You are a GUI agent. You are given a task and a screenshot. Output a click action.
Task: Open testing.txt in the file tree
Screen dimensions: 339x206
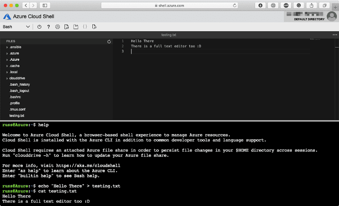pyautogui.click(x=17, y=116)
